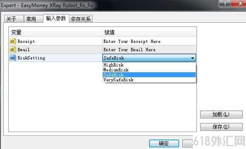Choose MediumRisk from the dropdown list
This screenshot has width=246, height=149.
(149, 70)
